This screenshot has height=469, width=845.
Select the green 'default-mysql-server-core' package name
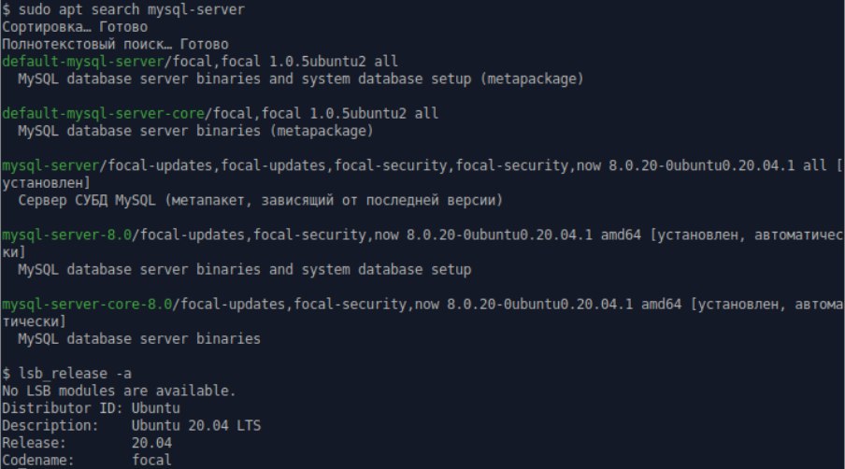click(x=103, y=114)
